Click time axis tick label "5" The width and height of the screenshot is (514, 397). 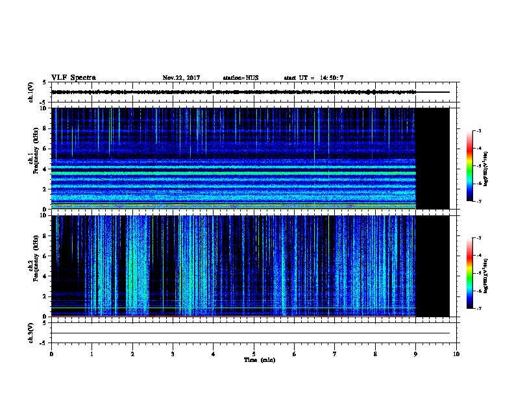click(x=254, y=354)
